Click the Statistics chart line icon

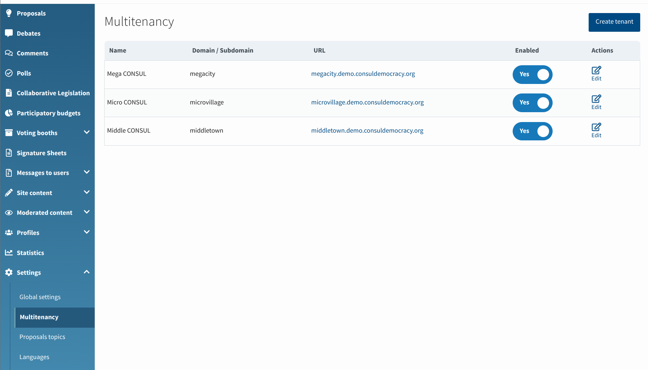pyautogui.click(x=9, y=253)
